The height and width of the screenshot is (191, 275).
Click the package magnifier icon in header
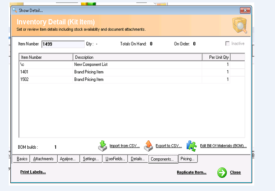pyautogui.click(x=240, y=25)
